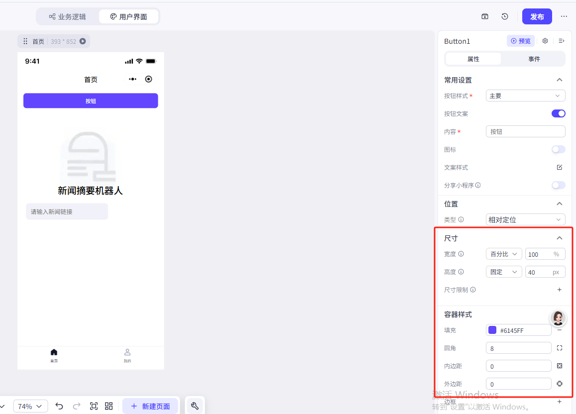Toggle the 按钮文案 switch off
This screenshot has width=576, height=414.
coord(558,113)
